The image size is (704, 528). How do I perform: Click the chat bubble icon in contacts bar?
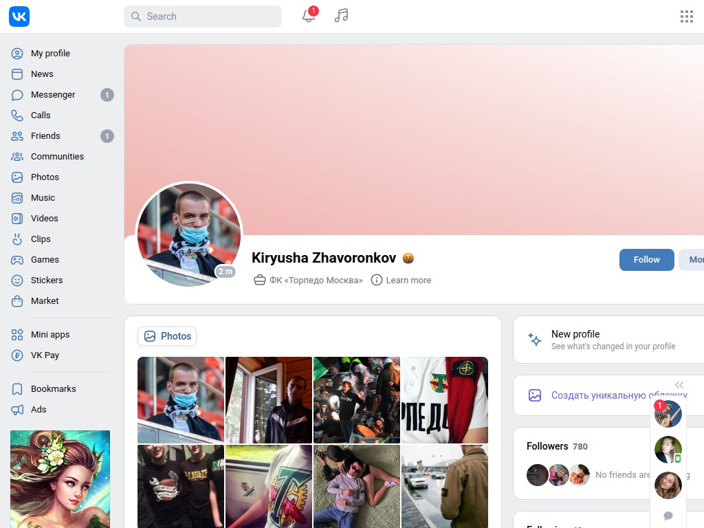pyautogui.click(x=668, y=516)
